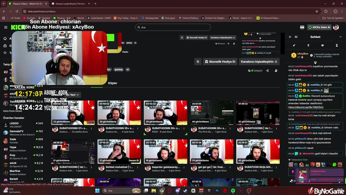This screenshot has width=346, height=195.
Task: Open Discord from the taskbar
Action: [x=178, y=191]
